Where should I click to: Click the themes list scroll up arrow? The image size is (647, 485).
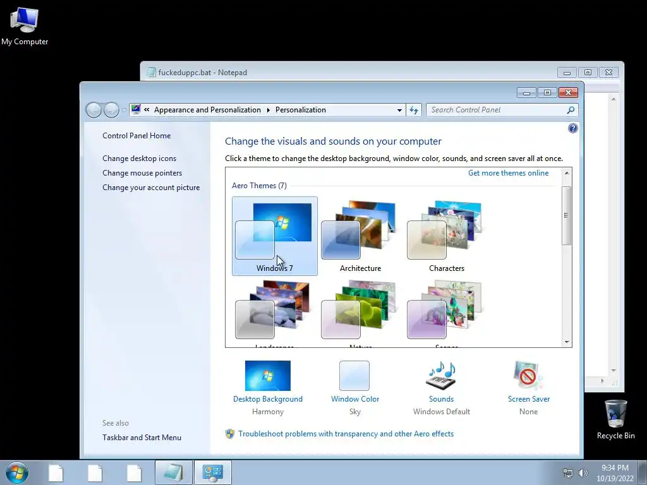coord(567,173)
